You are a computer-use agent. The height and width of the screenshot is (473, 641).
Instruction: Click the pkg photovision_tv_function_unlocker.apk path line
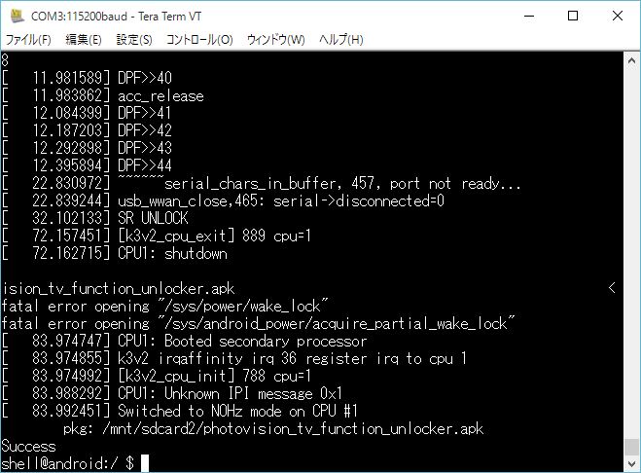click(x=273, y=428)
